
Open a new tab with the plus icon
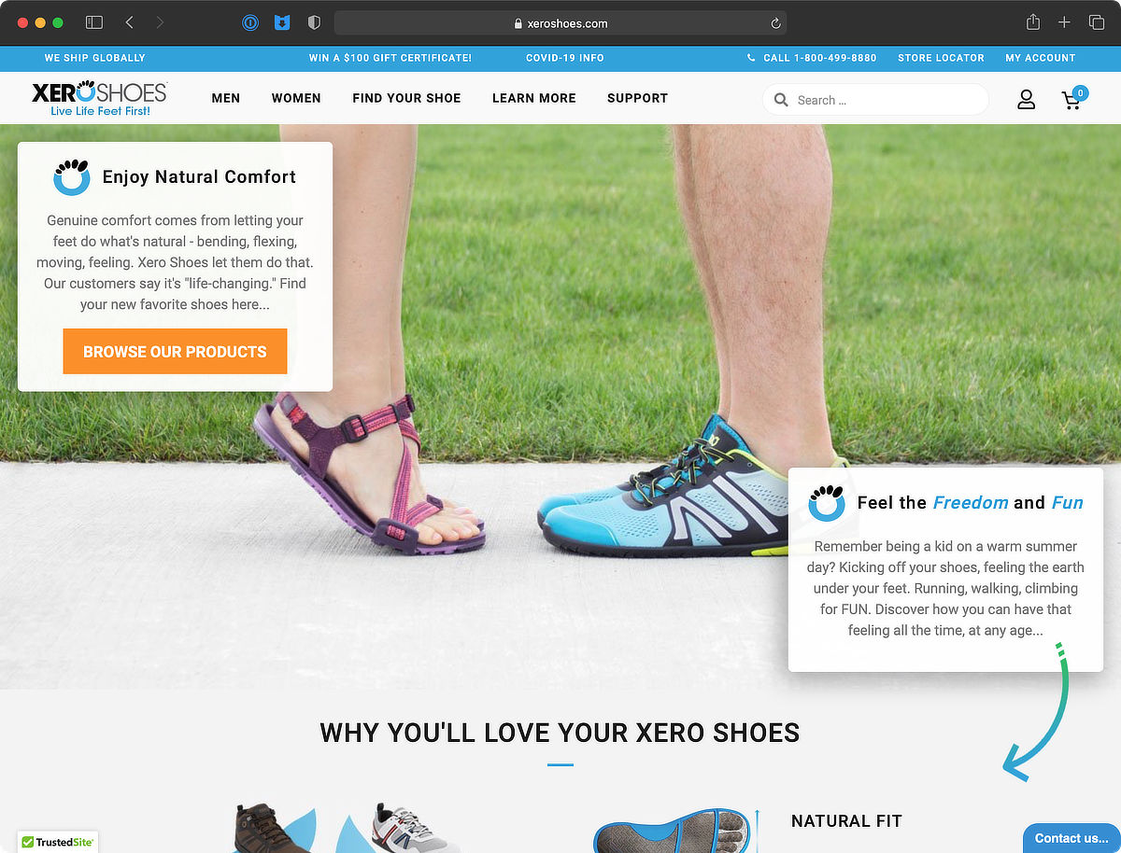(1064, 22)
